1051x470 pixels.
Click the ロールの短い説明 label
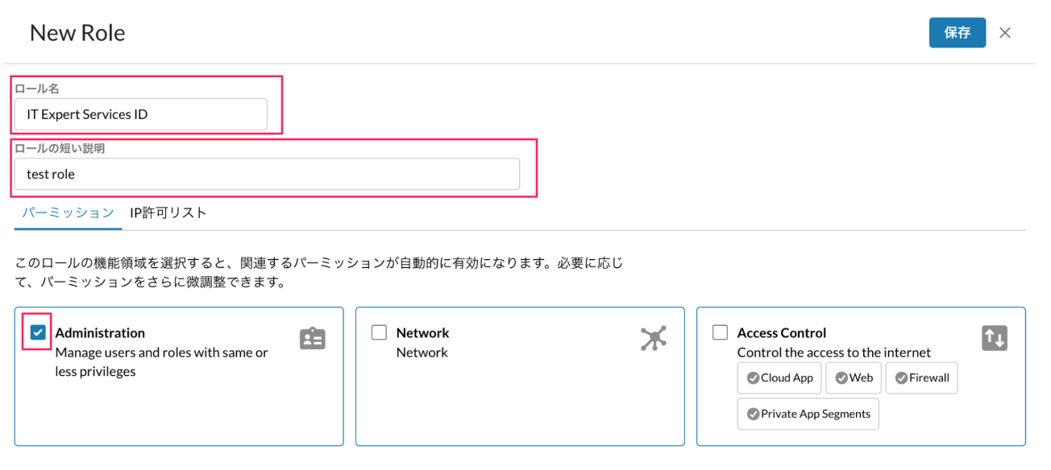[x=60, y=148]
